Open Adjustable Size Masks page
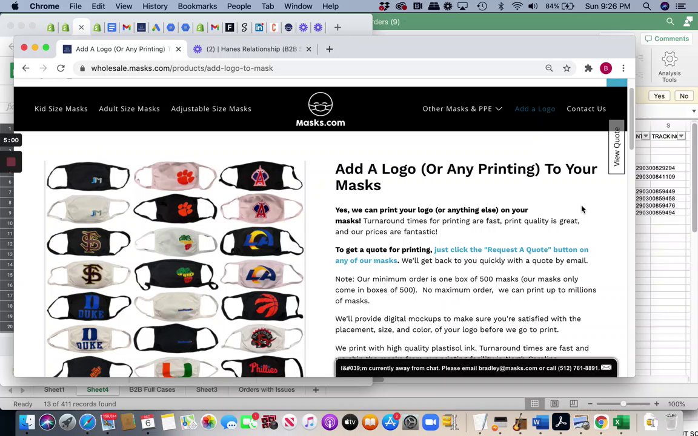Image resolution: width=698 pixels, height=436 pixels. [211, 108]
